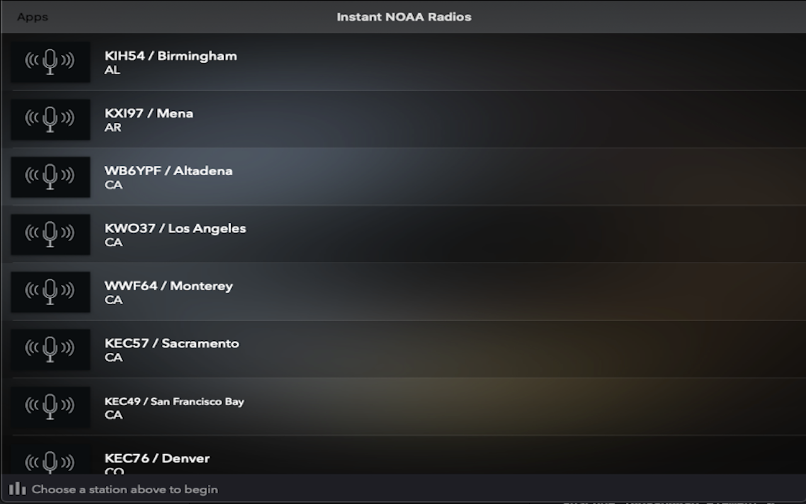The height and width of the screenshot is (504, 806).
Task: Select station name KEC49 / San Francisco Bay
Action: (174, 401)
